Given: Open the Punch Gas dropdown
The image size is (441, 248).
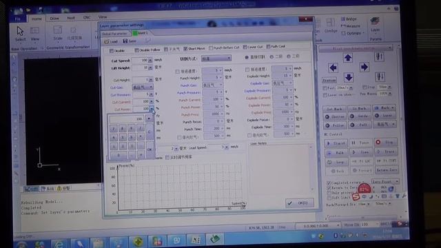Looking at the screenshot, I should point(213,85).
